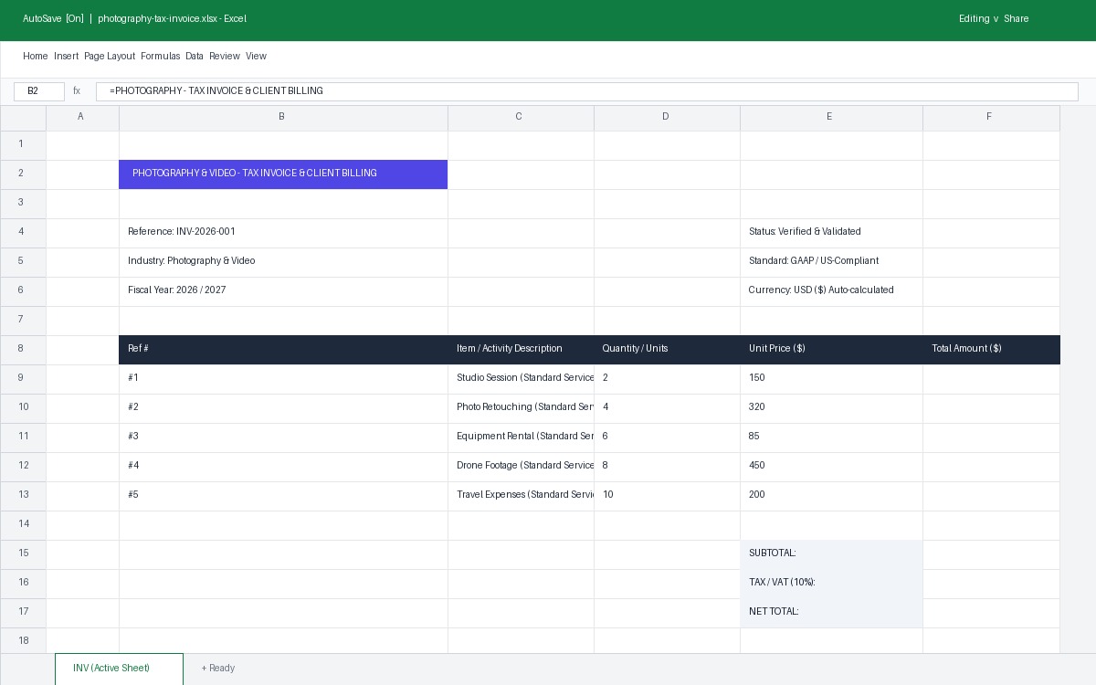
Task: Select the 'Drone Footage' item cell
Action: tap(521, 467)
